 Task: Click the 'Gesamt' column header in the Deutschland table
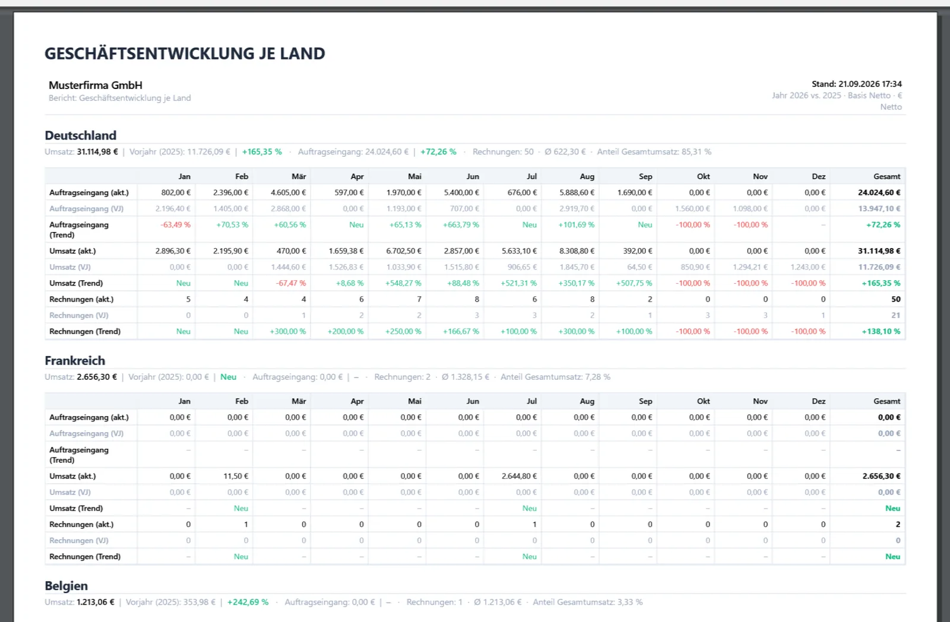point(887,176)
